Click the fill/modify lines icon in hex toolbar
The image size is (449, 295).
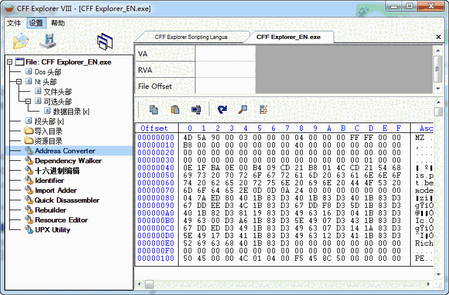tap(263, 109)
